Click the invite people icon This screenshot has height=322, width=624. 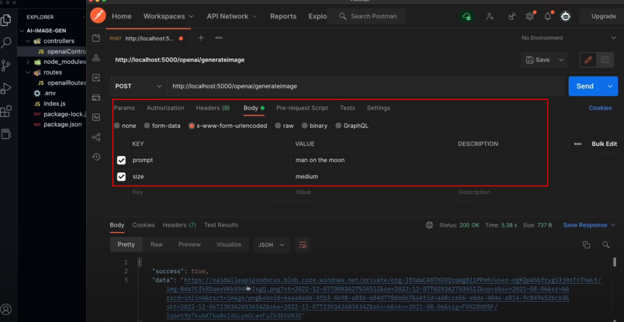[x=491, y=16]
